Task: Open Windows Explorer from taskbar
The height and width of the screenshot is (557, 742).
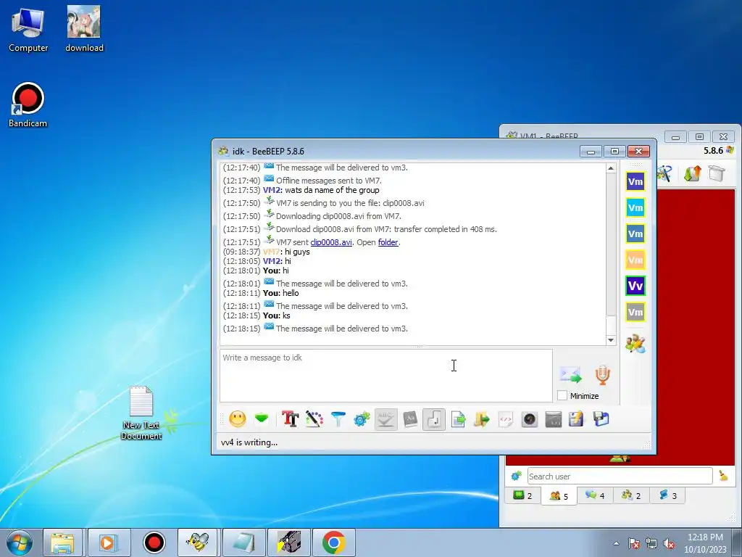Action: pyautogui.click(x=62, y=542)
